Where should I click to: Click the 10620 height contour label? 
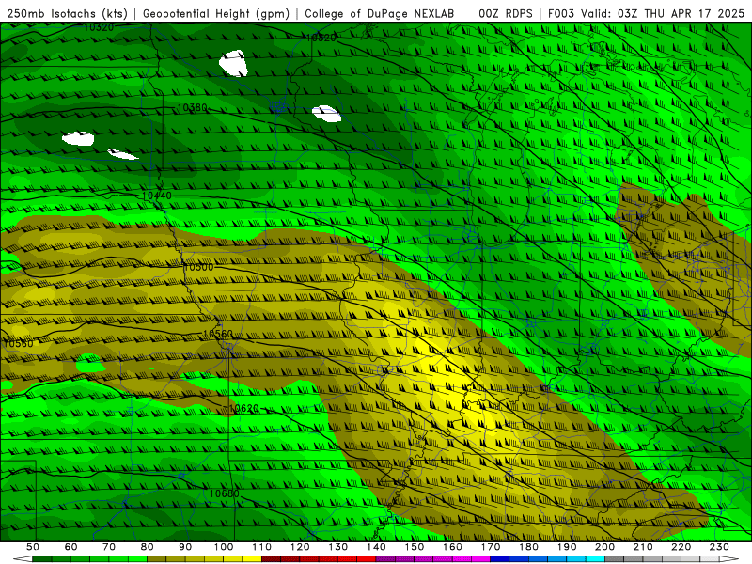pyautogui.click(x=243, y=408)
